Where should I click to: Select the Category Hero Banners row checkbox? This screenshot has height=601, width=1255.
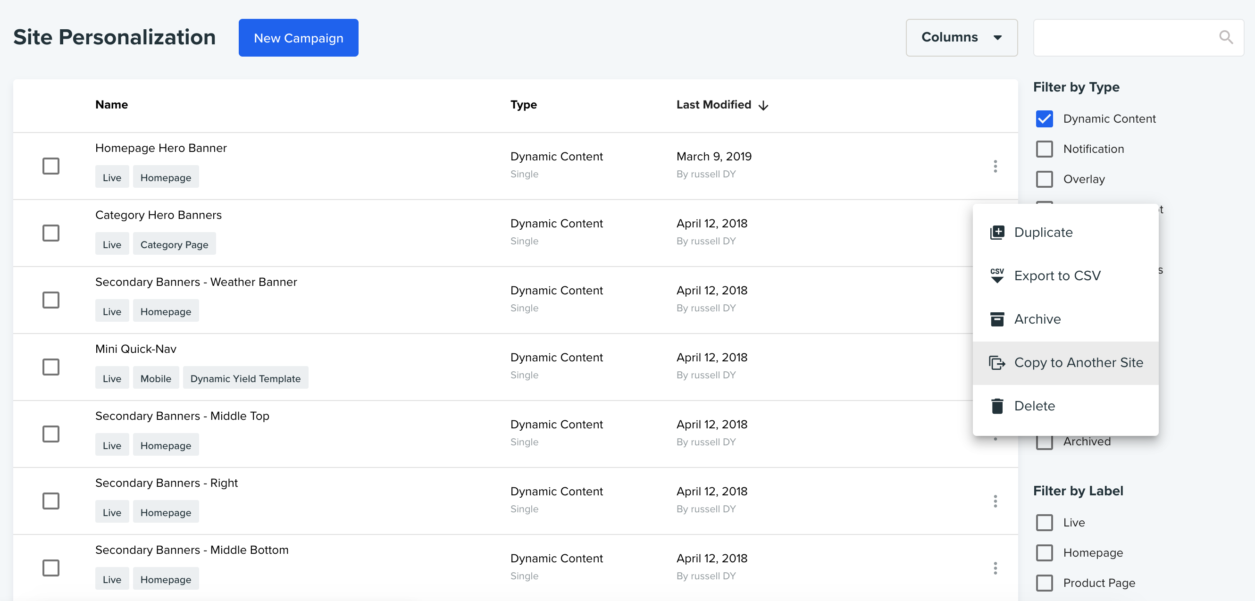point(50,233)
